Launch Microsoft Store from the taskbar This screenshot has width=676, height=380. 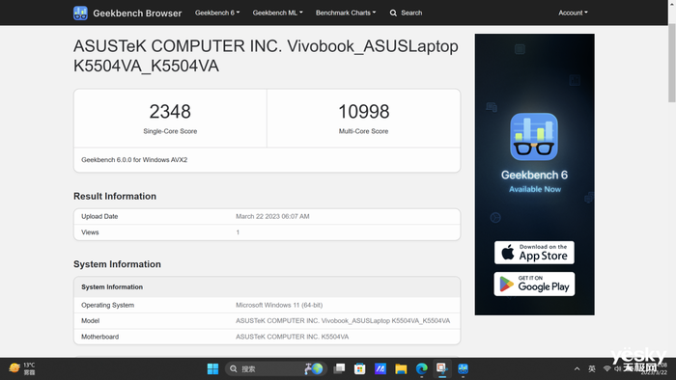click(x=360, y=368)
